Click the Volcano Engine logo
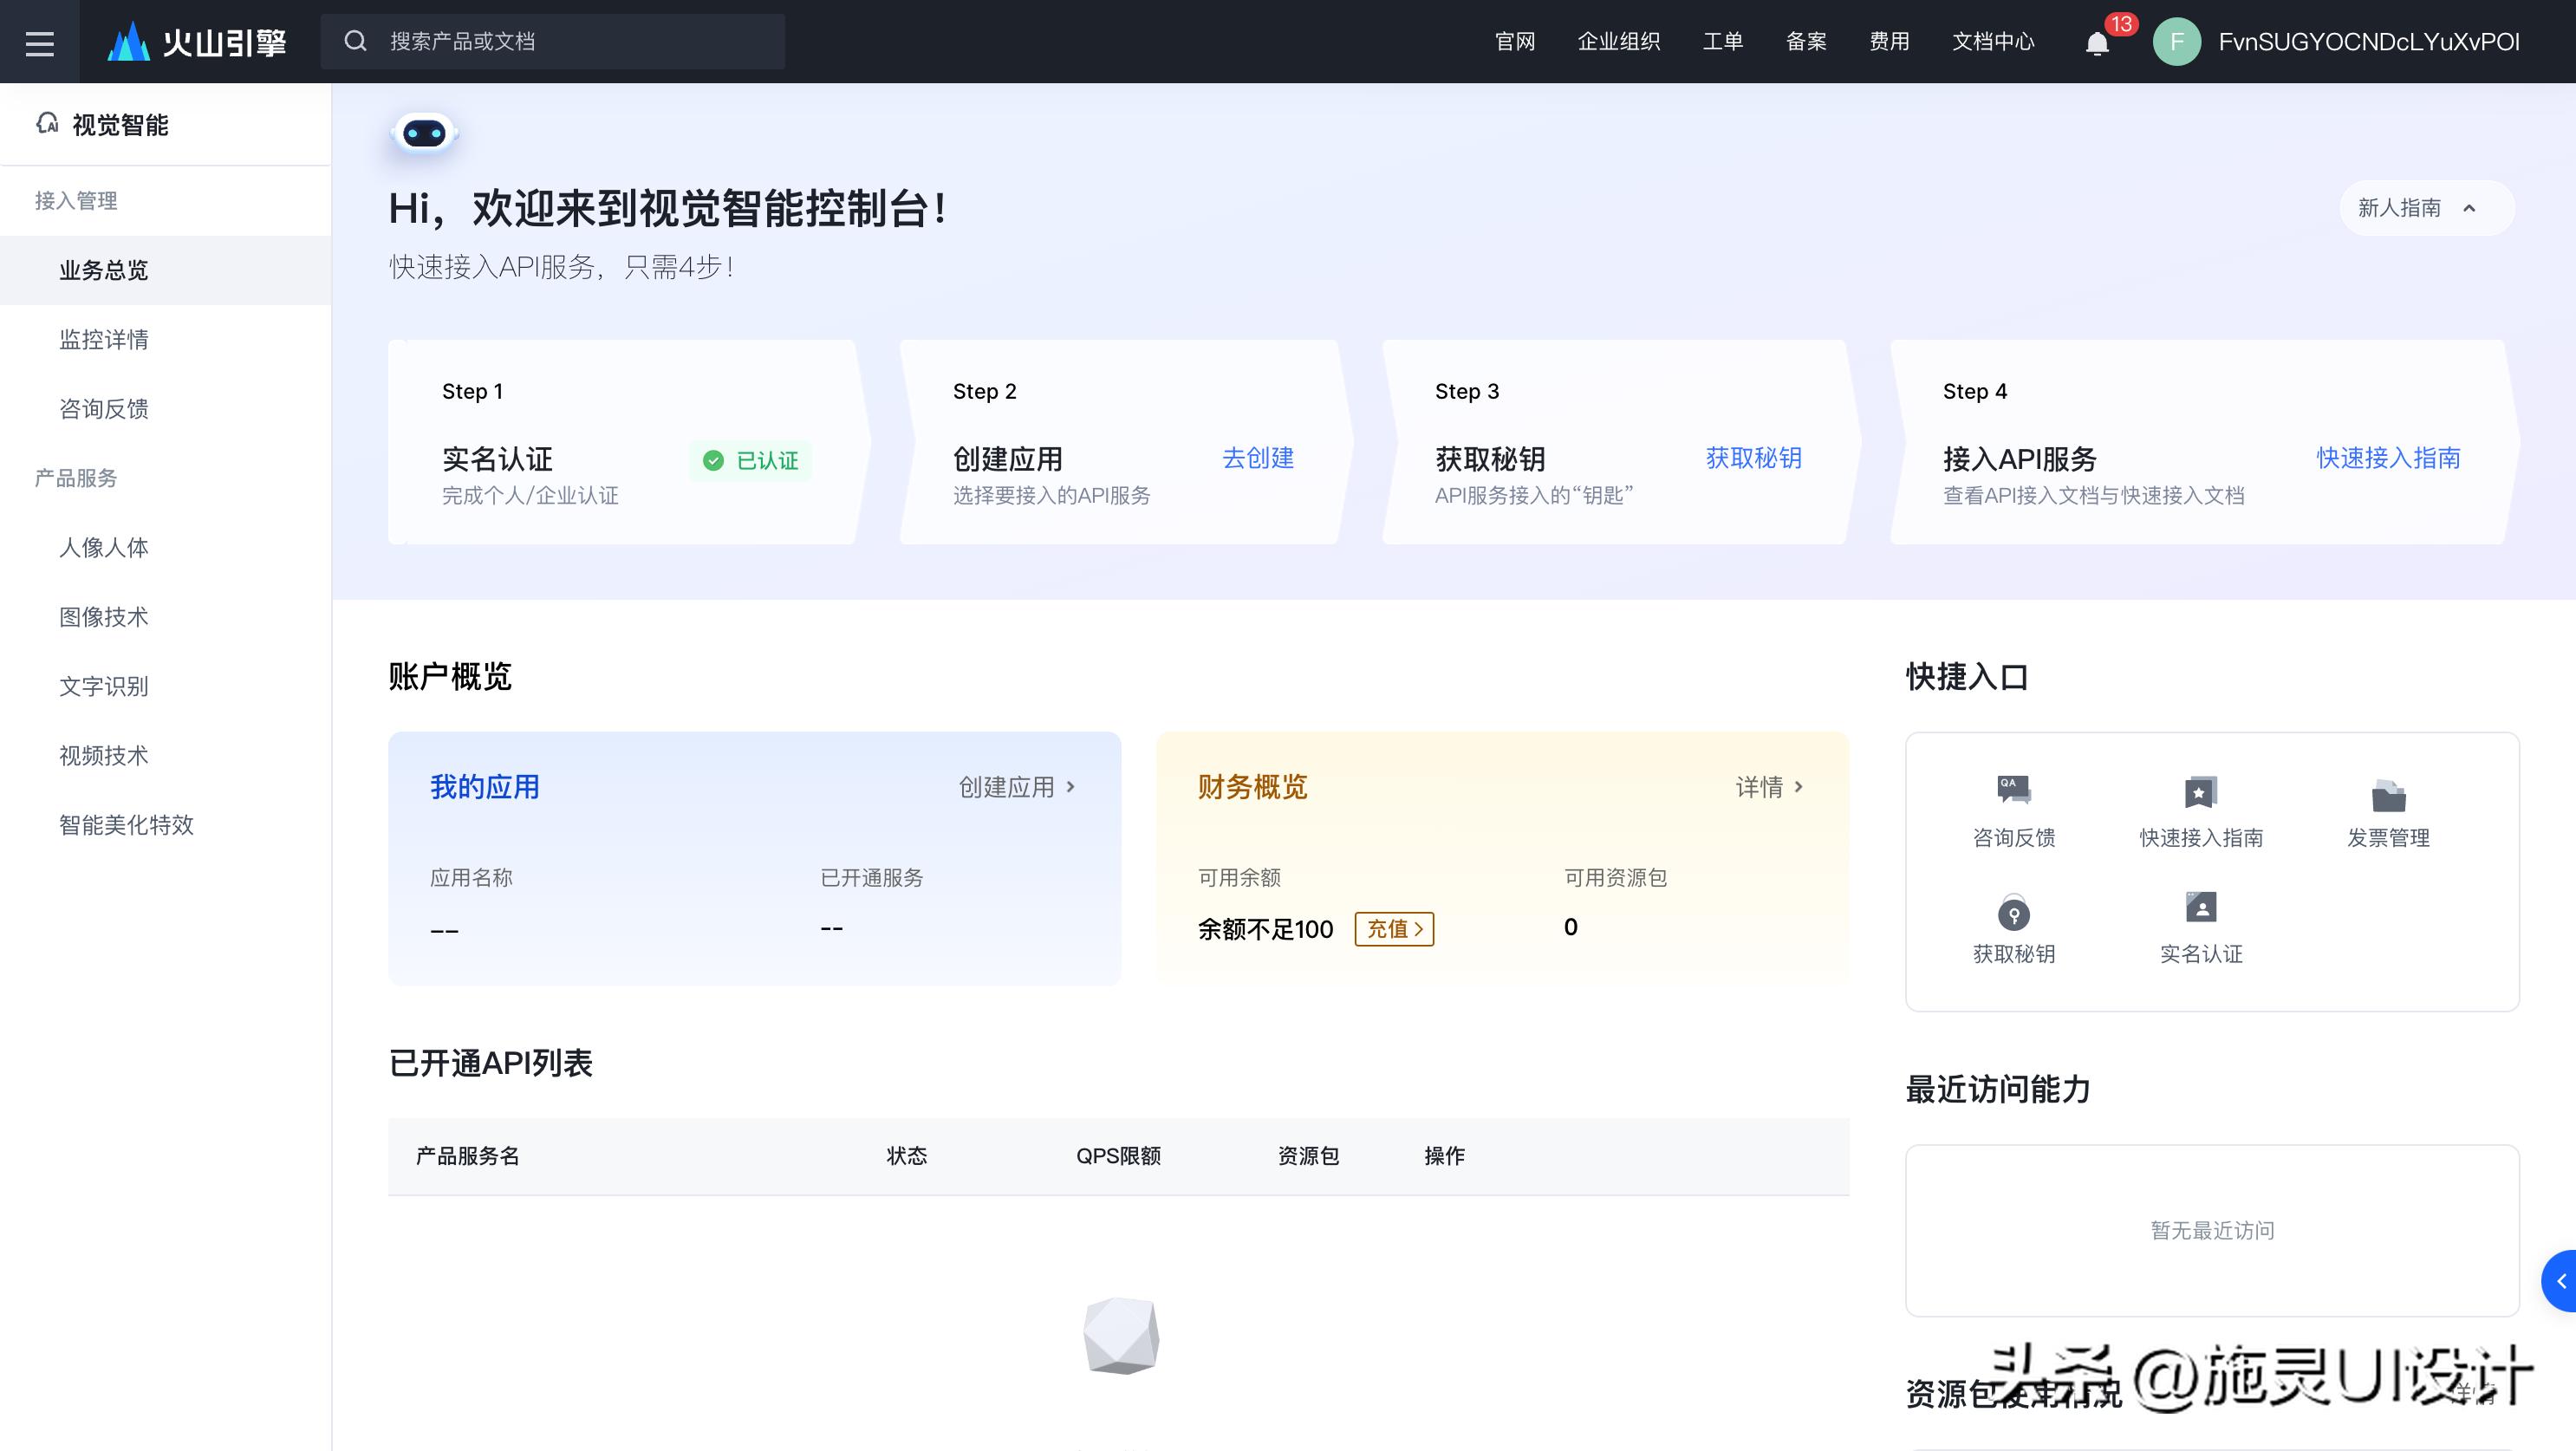Image resolution: width=2576 pixels, height=1451 pixels. pyautogui.click(x=198, y=42)
